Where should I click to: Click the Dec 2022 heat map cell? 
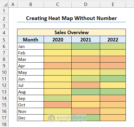point(113,118)
